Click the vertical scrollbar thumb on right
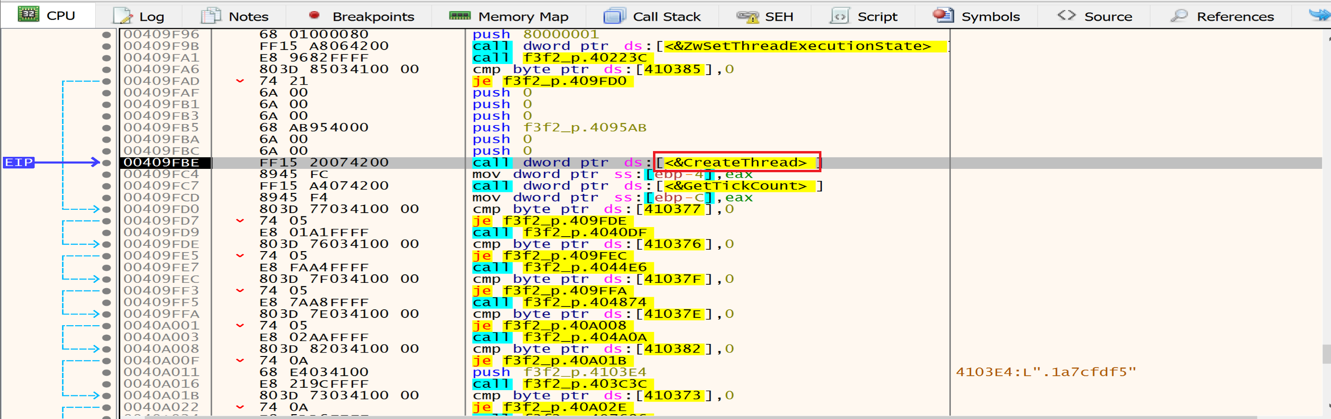 [1326, 355]
